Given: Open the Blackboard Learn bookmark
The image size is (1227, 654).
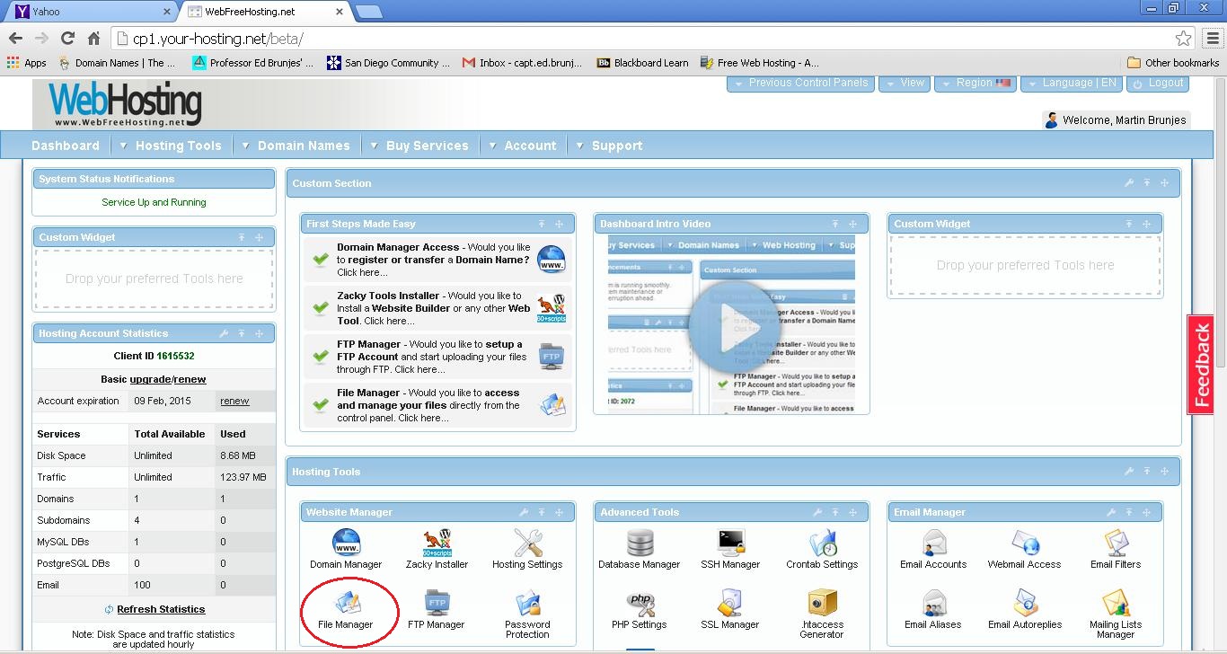Looking at the screenshot, I should tap(642, 63).
